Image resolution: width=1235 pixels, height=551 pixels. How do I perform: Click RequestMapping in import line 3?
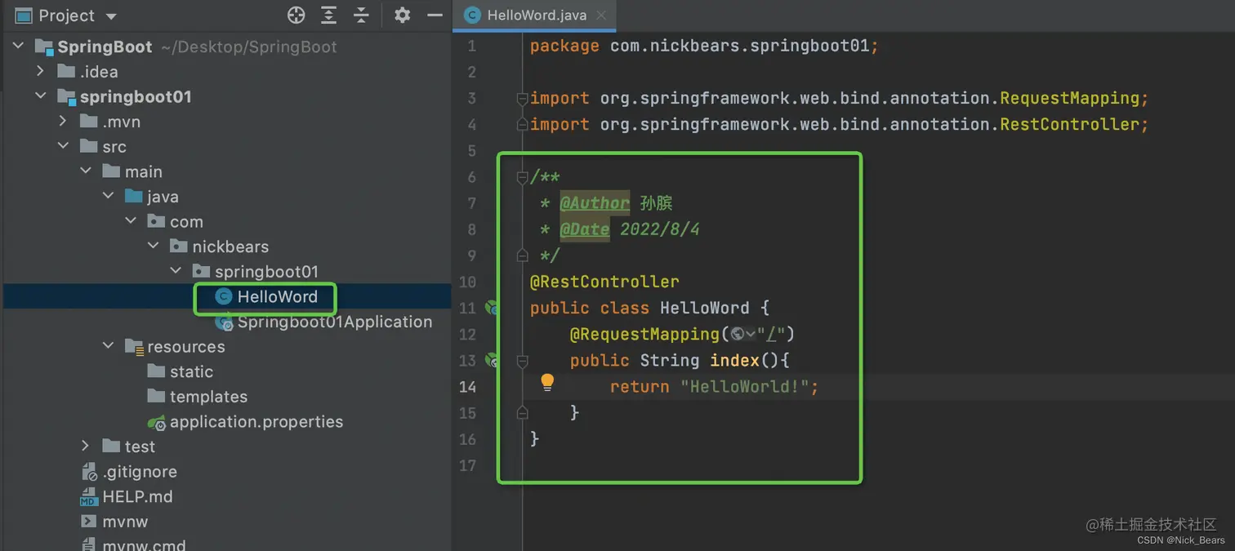(x=1069, y=99)
